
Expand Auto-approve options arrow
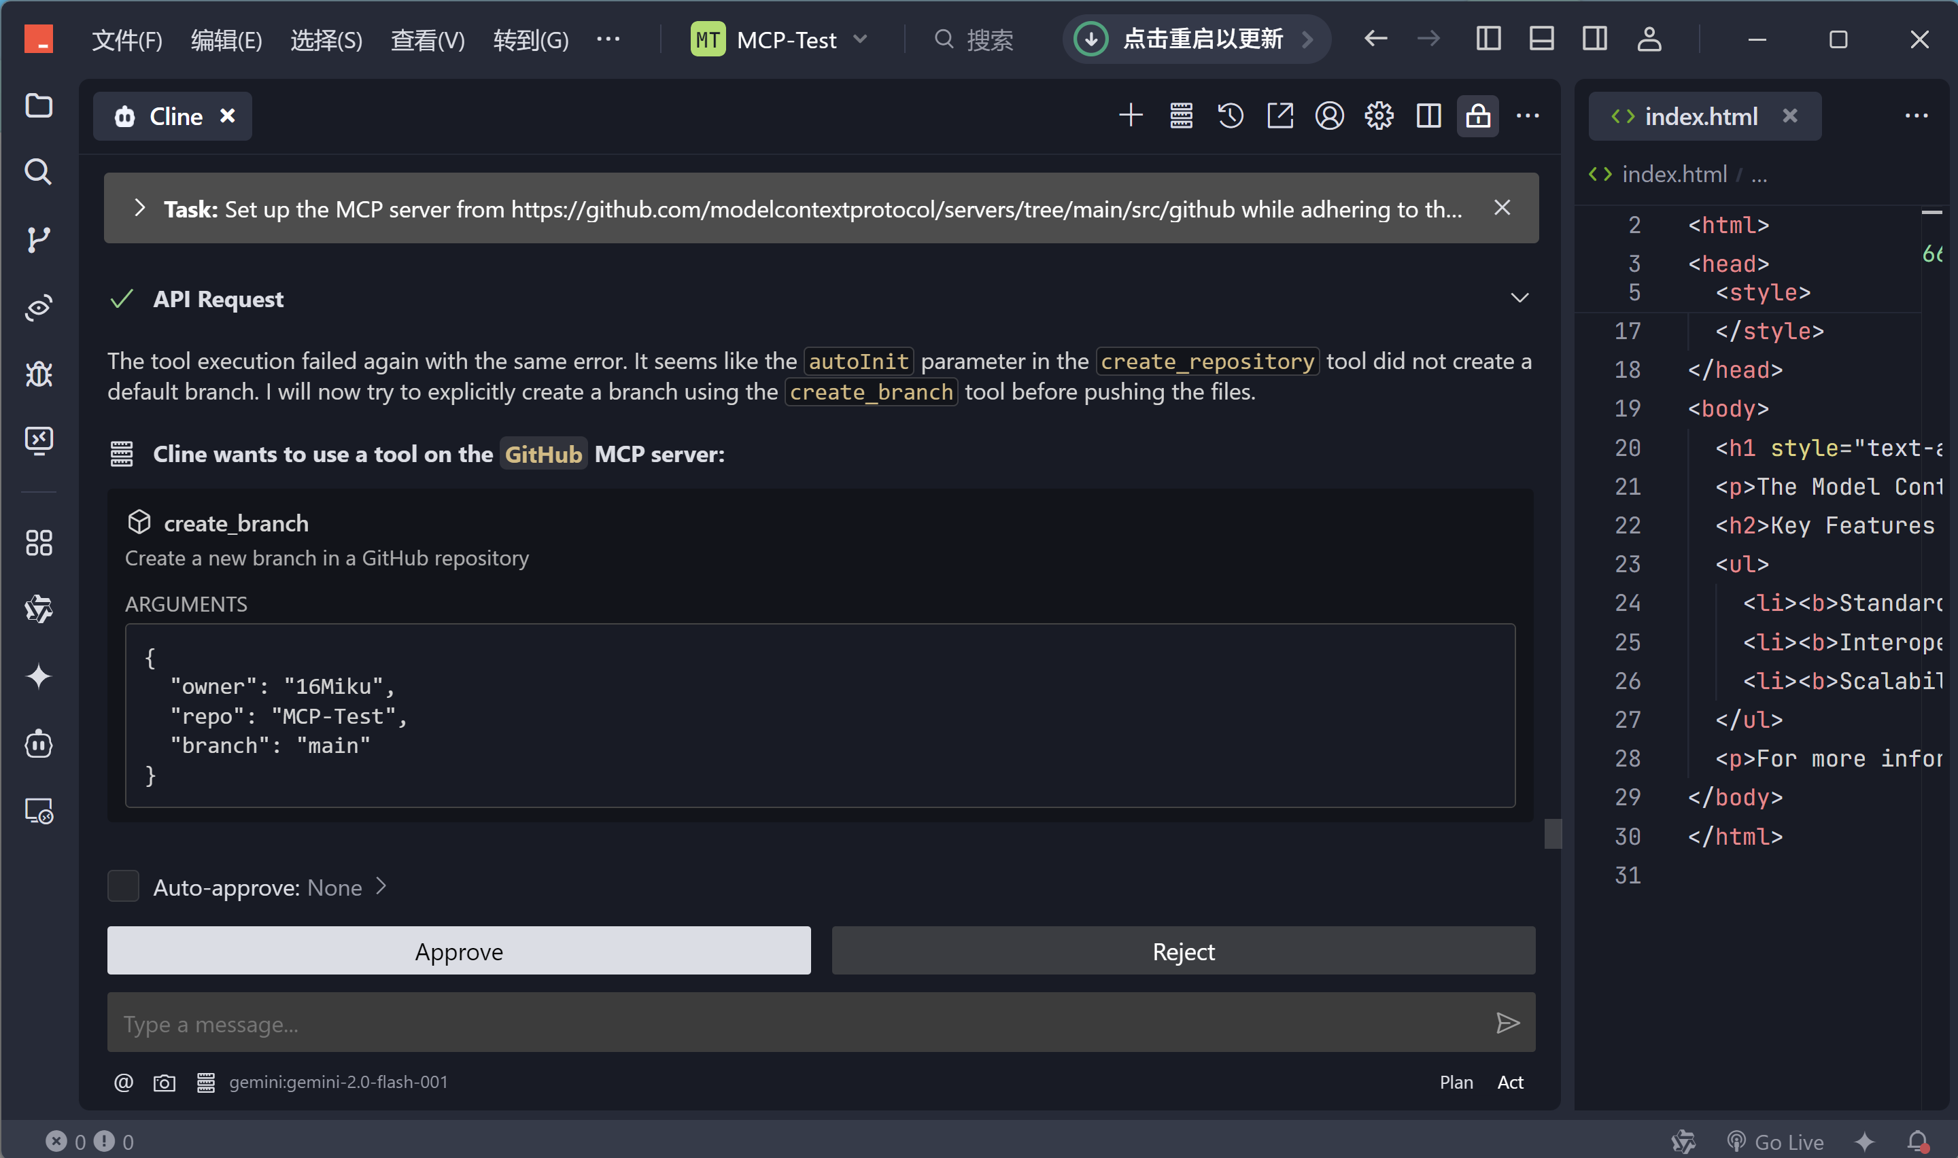click(381, 886)
